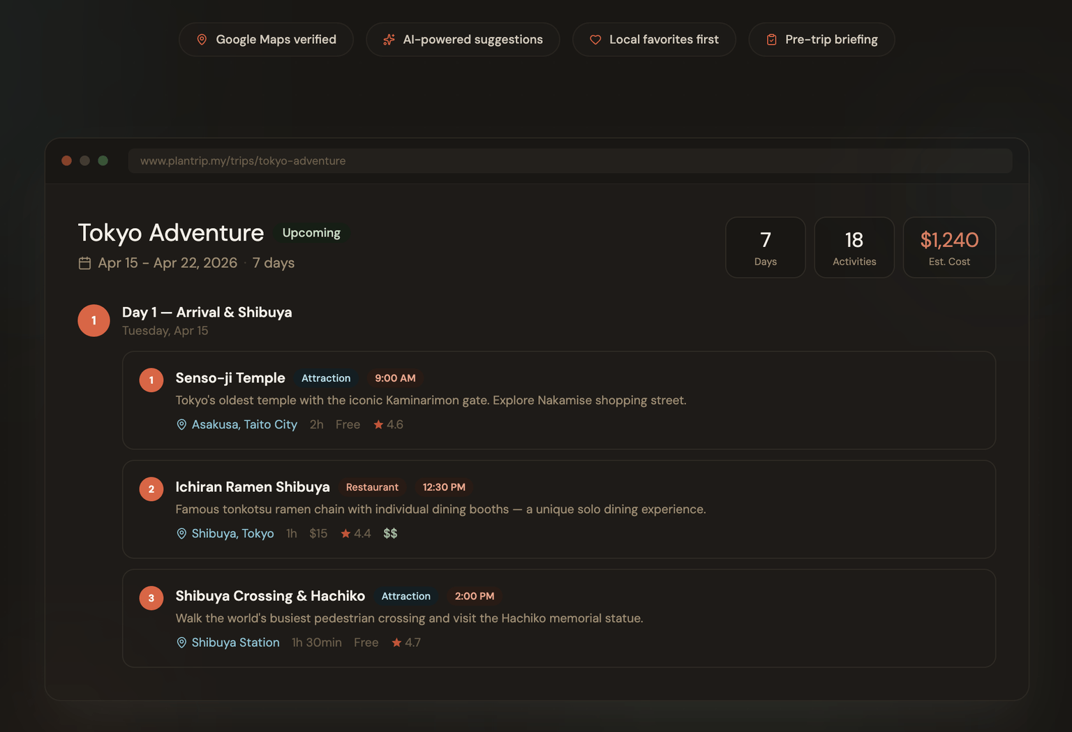Click the $1,240 Est. Cost card
1072x732 pixels.
[949, 248]
